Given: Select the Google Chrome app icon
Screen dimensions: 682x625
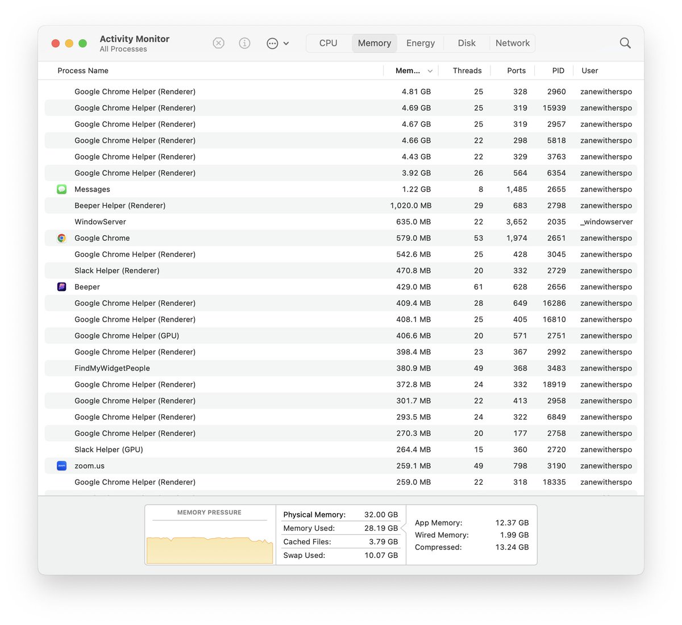Looking at the screenshot, I should tap(62, 238).
